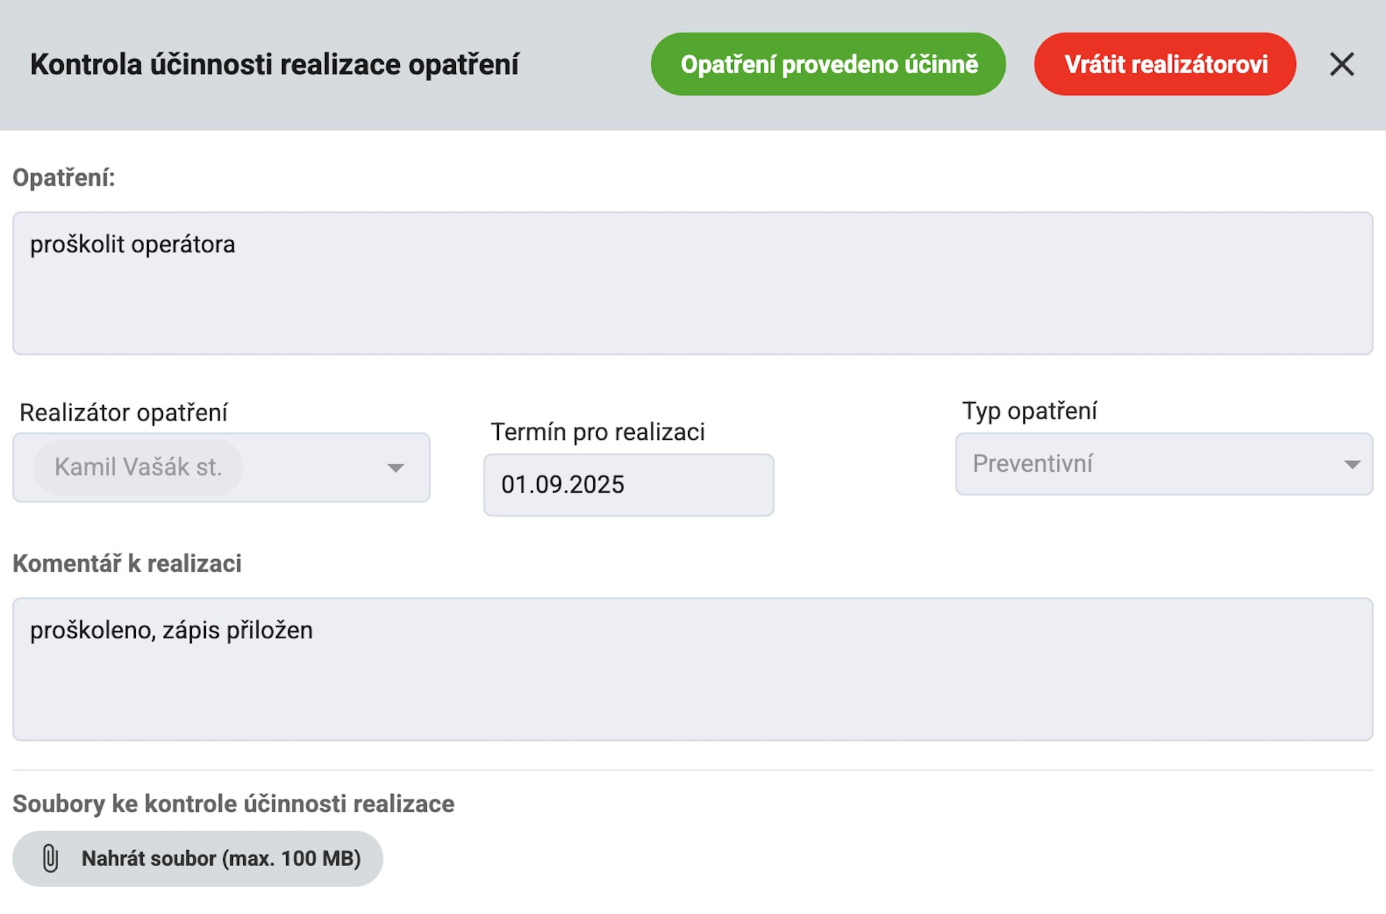The width and height of the screenshot is (1386, 914).
Task: Click the Typ opatření label
Action: coord(1029,411)
